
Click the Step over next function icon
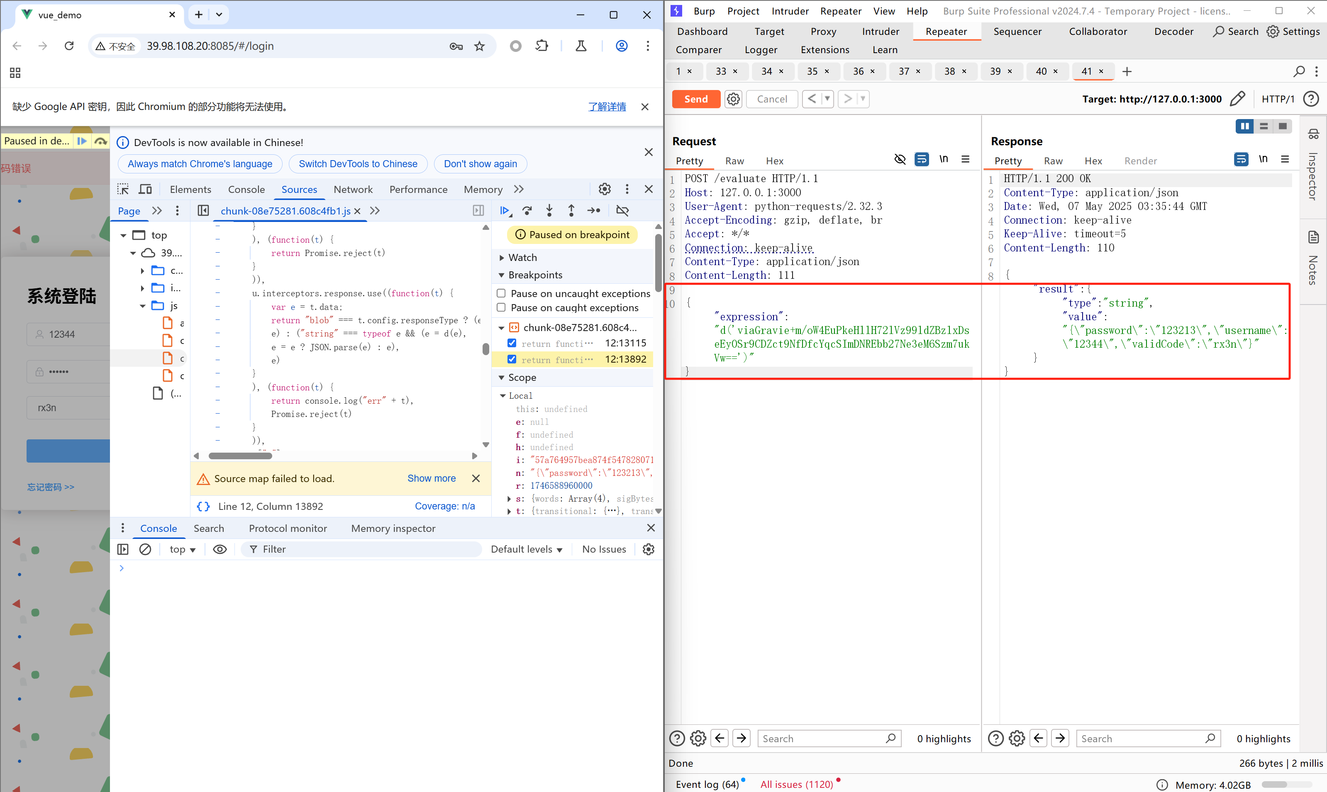pos(527,211)
